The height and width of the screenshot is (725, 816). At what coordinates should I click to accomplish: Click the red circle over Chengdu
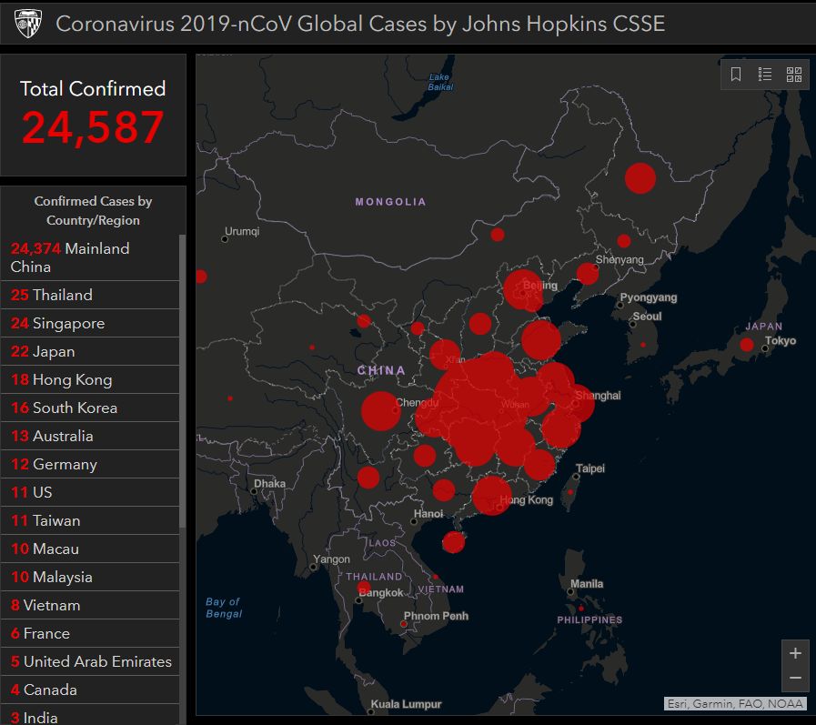[380, 410]
